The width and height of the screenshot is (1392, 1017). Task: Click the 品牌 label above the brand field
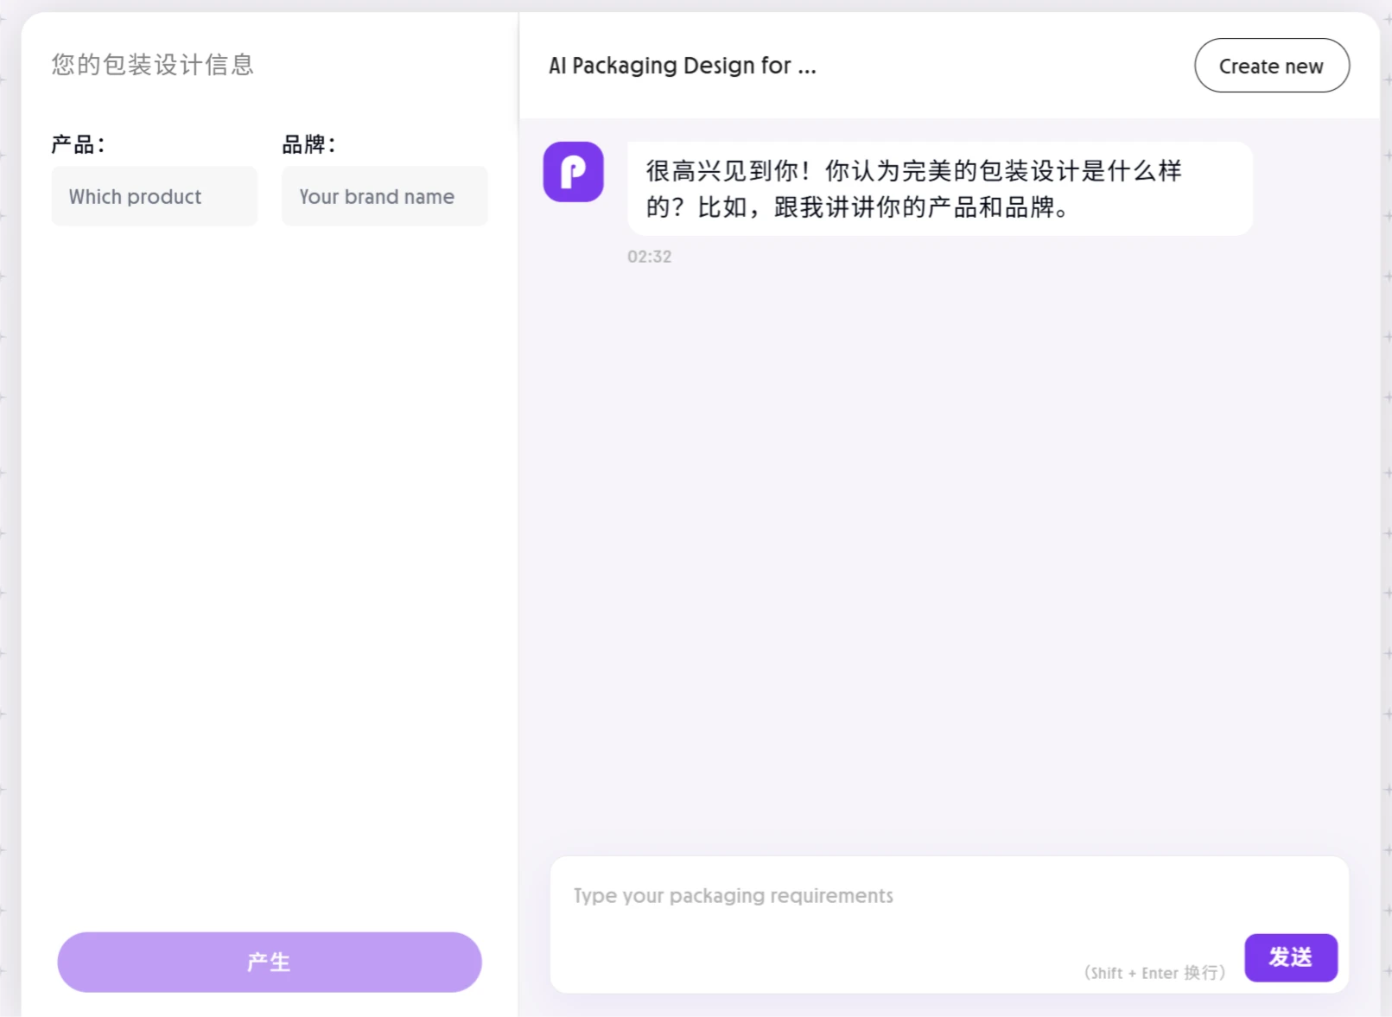(307, 143)
